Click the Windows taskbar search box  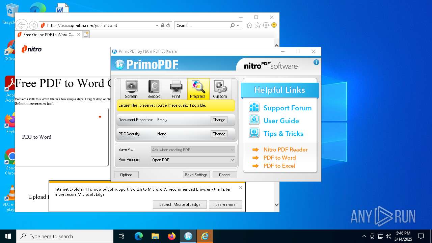[x=65, y=236]
